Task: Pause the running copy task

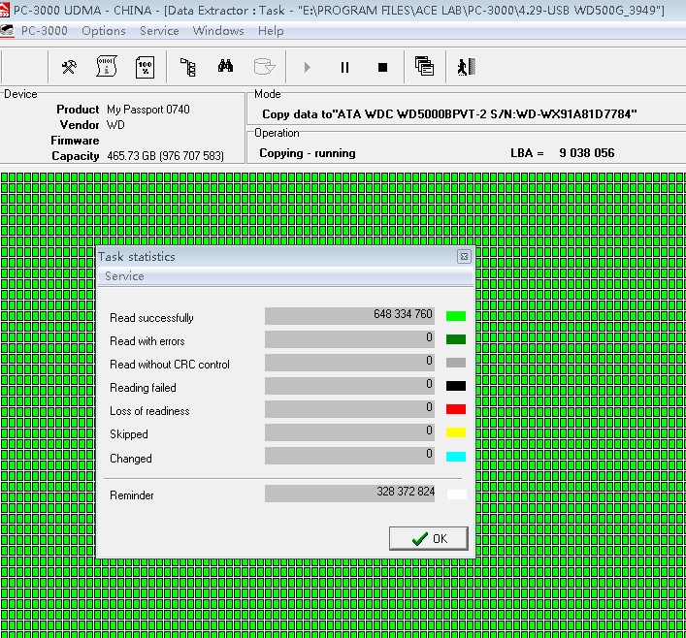Action: coord(344,67)
